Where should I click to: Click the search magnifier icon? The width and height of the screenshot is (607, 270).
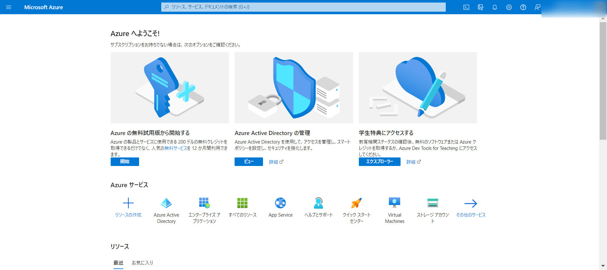166,7
